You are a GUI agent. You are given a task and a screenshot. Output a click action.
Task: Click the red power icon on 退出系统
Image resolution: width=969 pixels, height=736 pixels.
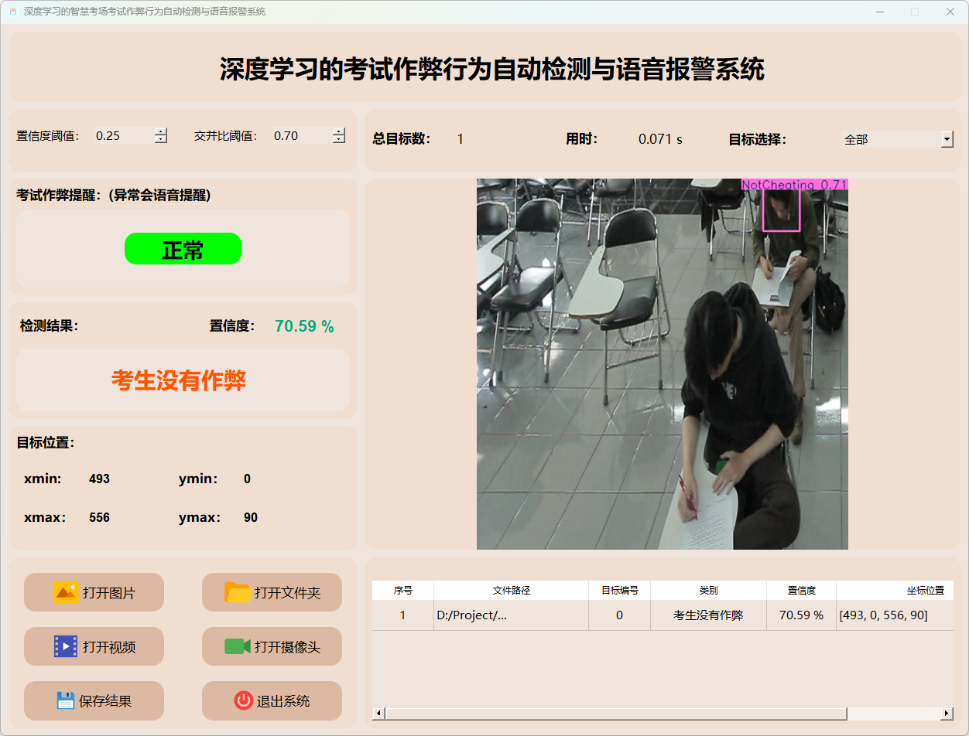(x=243, y=700)
